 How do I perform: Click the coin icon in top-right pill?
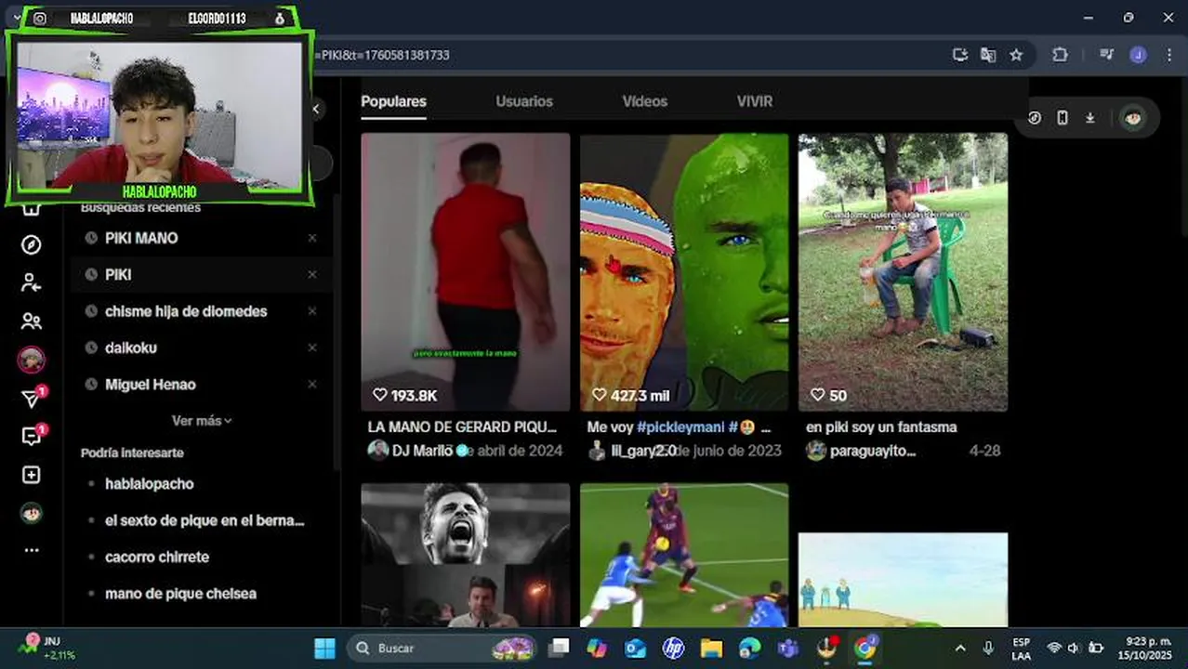pyautogui.click(x=1035, y=118)
